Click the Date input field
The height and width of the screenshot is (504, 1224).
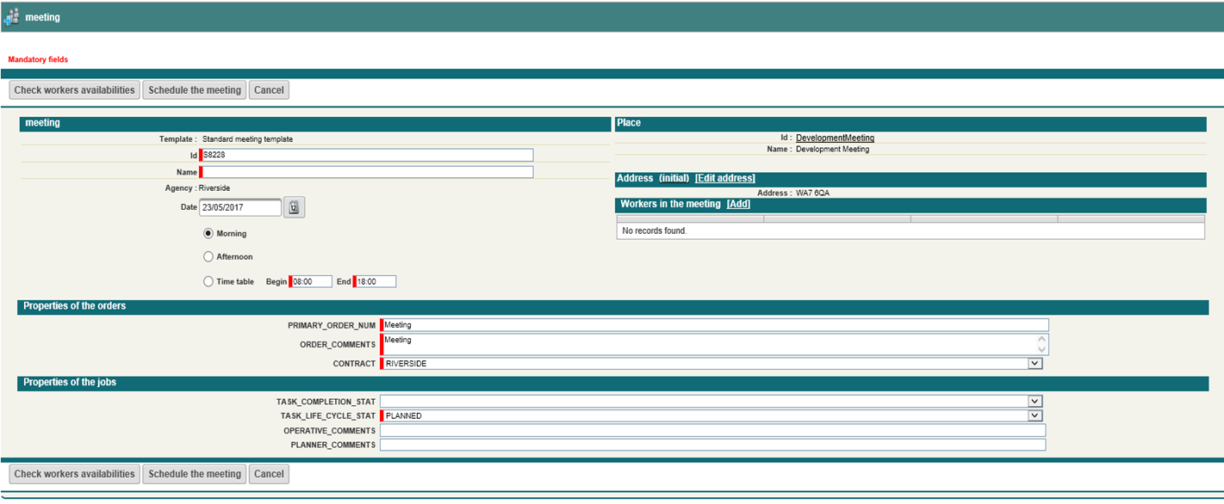click(240, 207)
